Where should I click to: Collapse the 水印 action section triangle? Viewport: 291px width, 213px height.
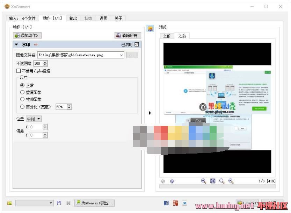(16, 45)
